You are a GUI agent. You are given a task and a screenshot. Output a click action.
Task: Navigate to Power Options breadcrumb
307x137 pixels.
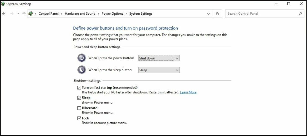coord(112,14)
